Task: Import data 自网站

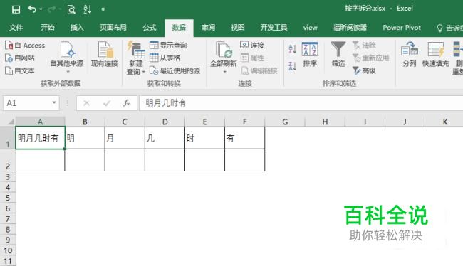Action: click(20, 58)
